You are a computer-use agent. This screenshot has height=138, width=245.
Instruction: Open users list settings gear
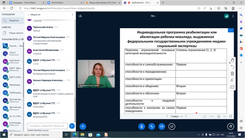[x=22, y=39]
